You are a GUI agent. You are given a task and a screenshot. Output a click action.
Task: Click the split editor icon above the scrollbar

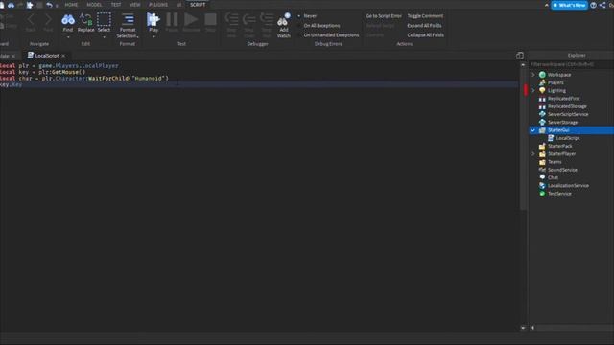point(520,56)
